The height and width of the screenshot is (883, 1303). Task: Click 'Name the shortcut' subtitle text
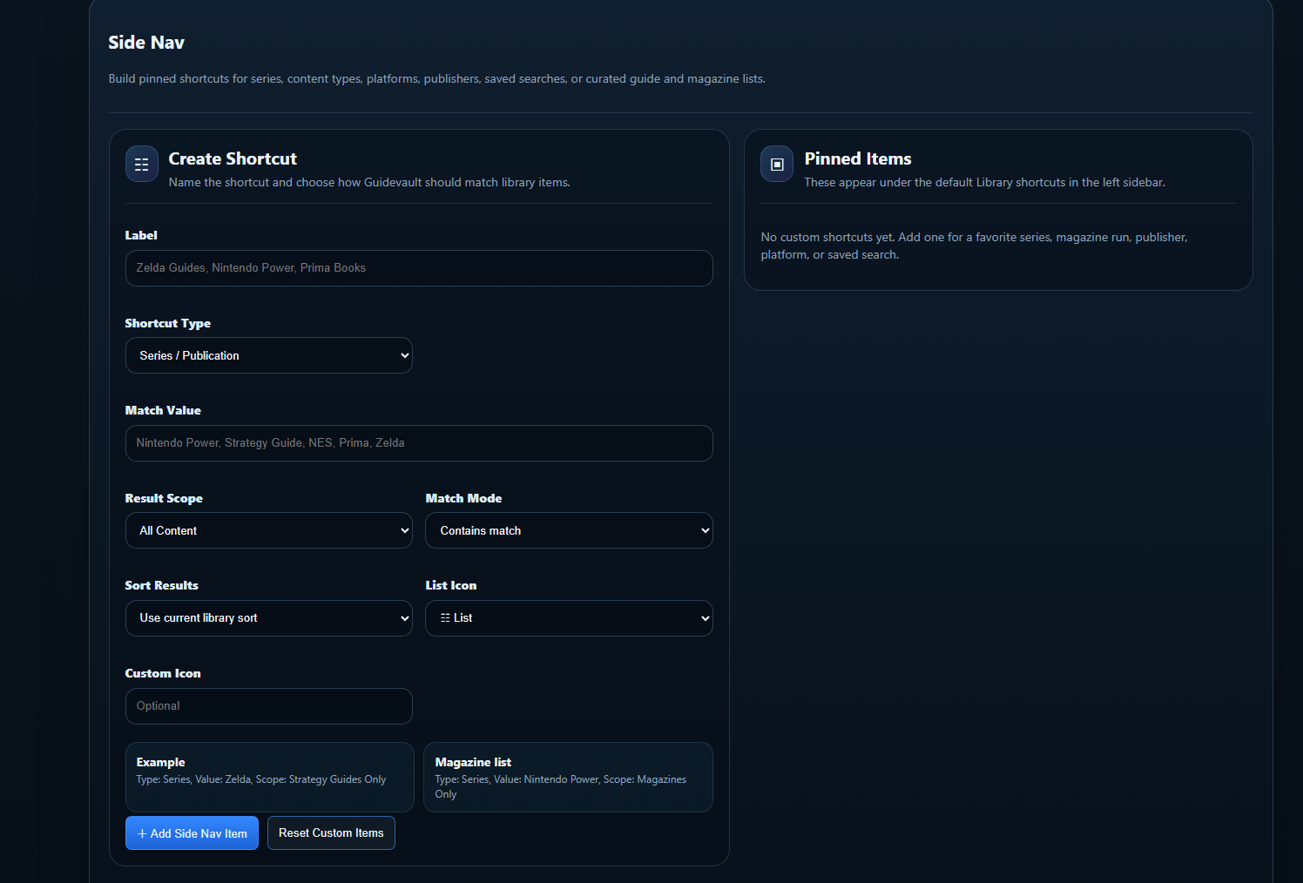point(369,182)
